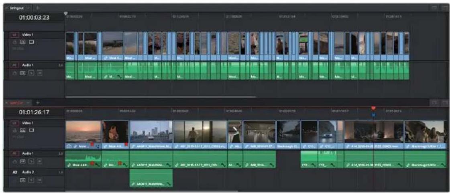Toggle A1 destination control in Stringout timeline
The image size is (450, 193).
(14, 65)
